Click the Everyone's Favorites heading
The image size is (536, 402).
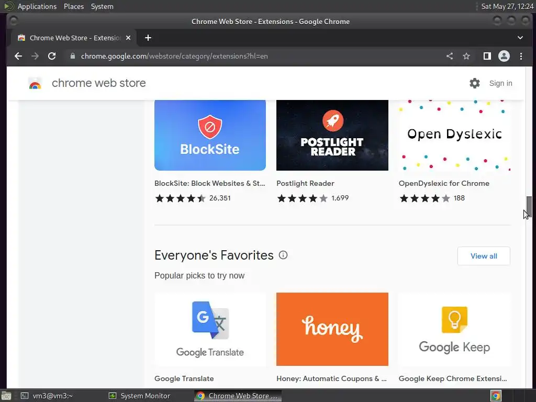coord(214,255)
